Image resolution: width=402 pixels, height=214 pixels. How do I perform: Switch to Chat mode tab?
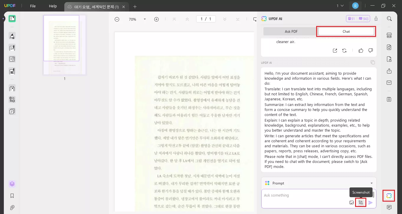pyautogui.click(x=346, y=32)
